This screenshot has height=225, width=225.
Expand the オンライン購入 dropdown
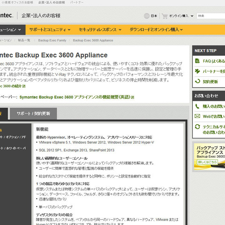(x=192, y=16)
